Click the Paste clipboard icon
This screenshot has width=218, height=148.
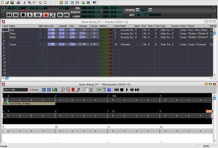34,2
